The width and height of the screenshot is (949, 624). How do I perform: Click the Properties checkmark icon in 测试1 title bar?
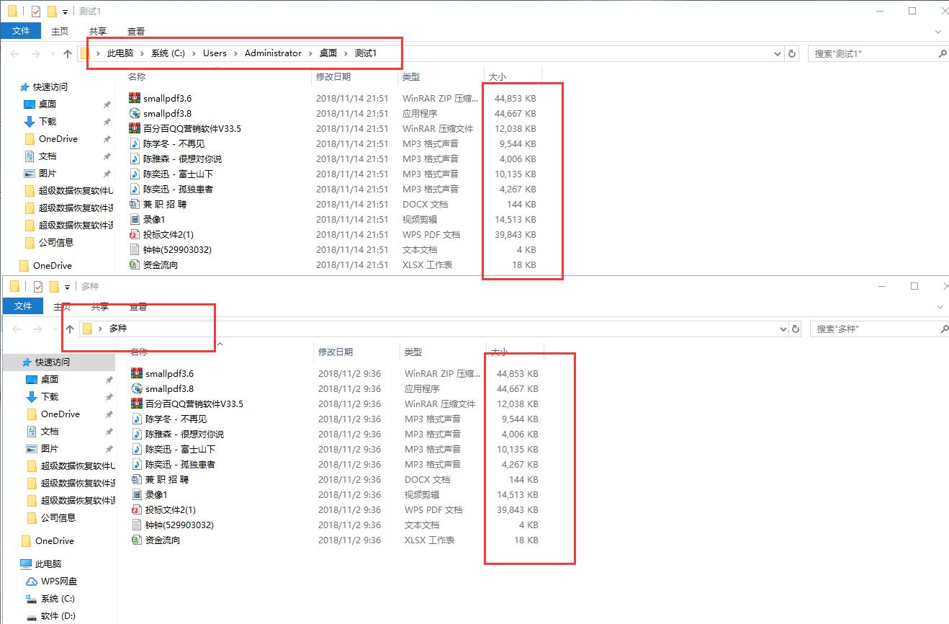coord(36,11)
